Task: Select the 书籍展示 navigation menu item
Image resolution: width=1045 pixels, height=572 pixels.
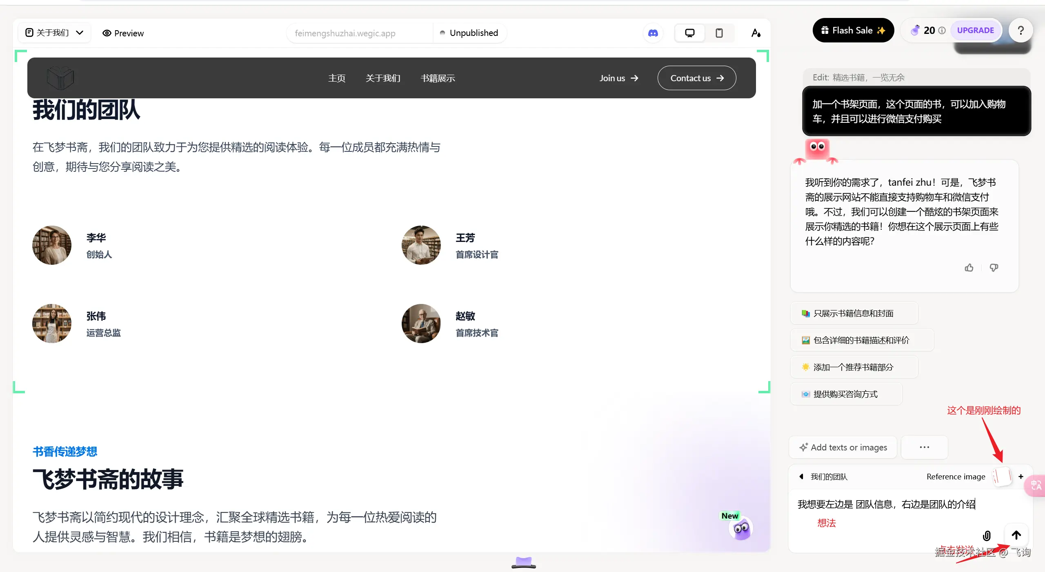Action: click(438, 78)
